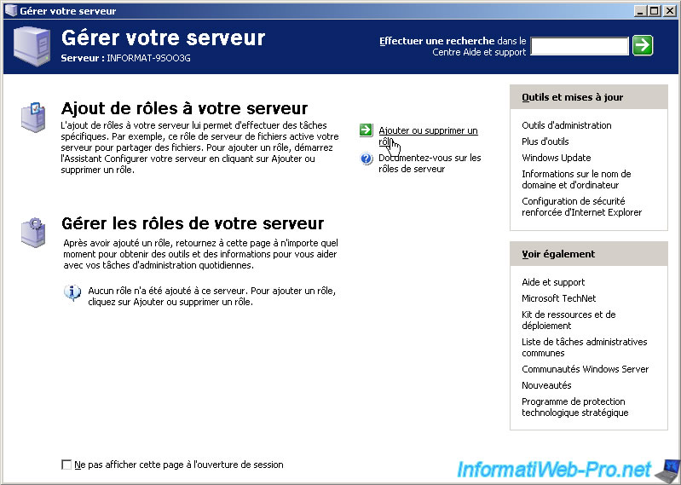Open Outils d'administration link
This screenshot has height=485, width=681.
click(566, 125)
